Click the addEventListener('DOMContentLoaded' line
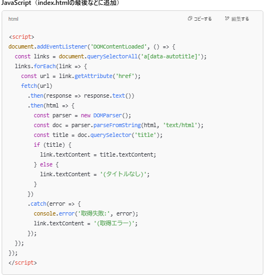 (x=92, y=46)
